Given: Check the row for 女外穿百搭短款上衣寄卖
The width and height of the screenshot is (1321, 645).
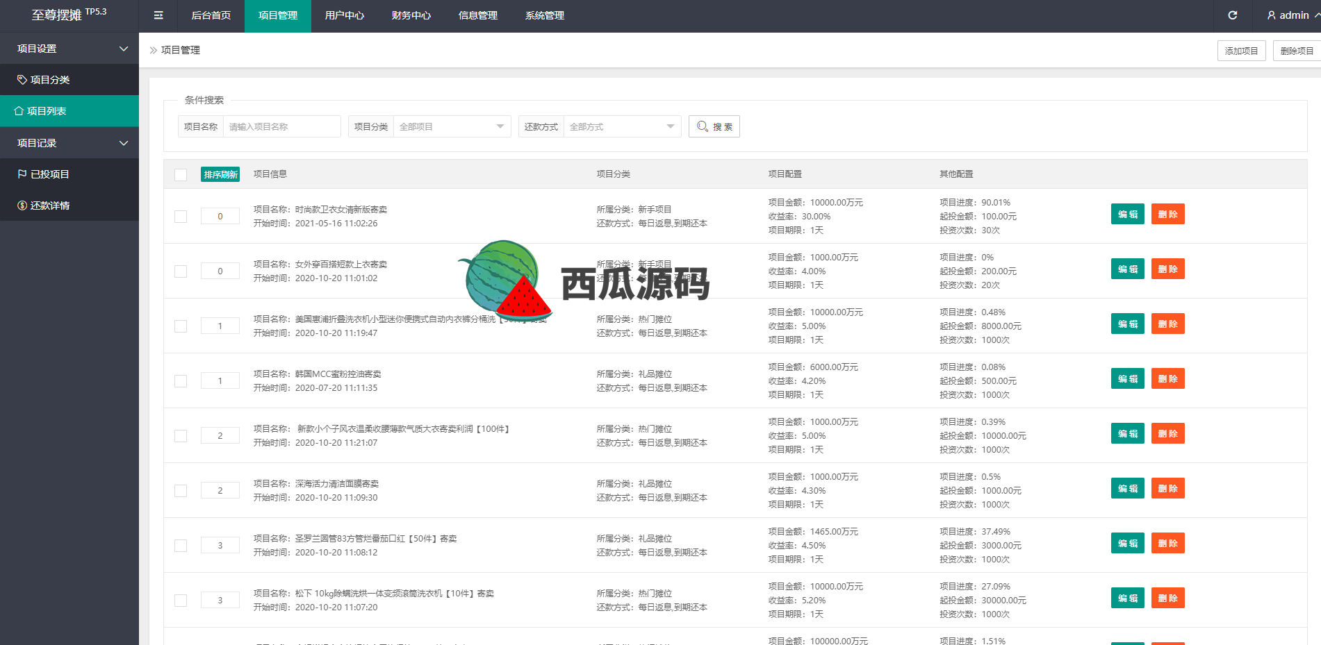Looking at the screenshot, I should [181, 271].
